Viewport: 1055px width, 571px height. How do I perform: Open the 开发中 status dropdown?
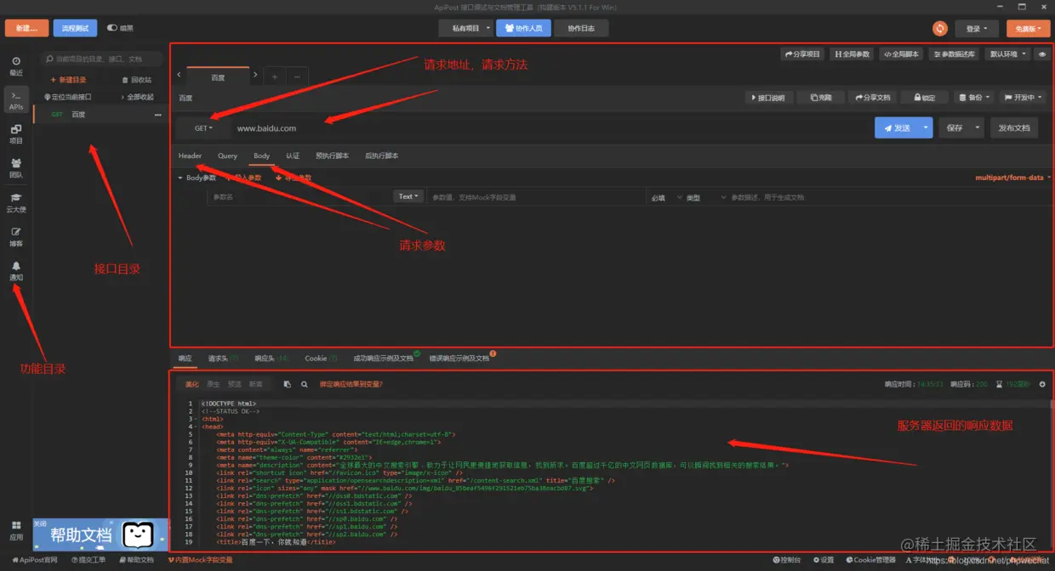click(x=1023, y=98)
